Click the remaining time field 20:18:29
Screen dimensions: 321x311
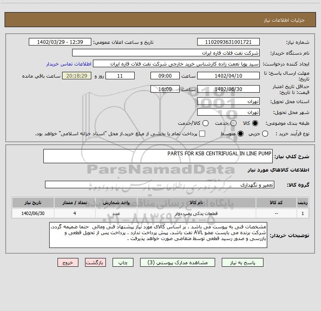(x=77, y=76)
